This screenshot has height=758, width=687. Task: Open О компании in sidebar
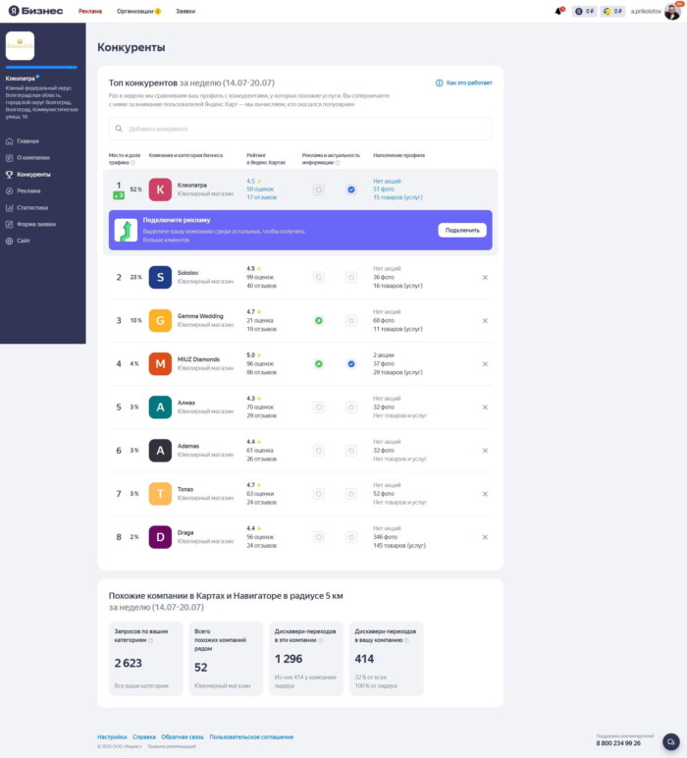[32, 158]
